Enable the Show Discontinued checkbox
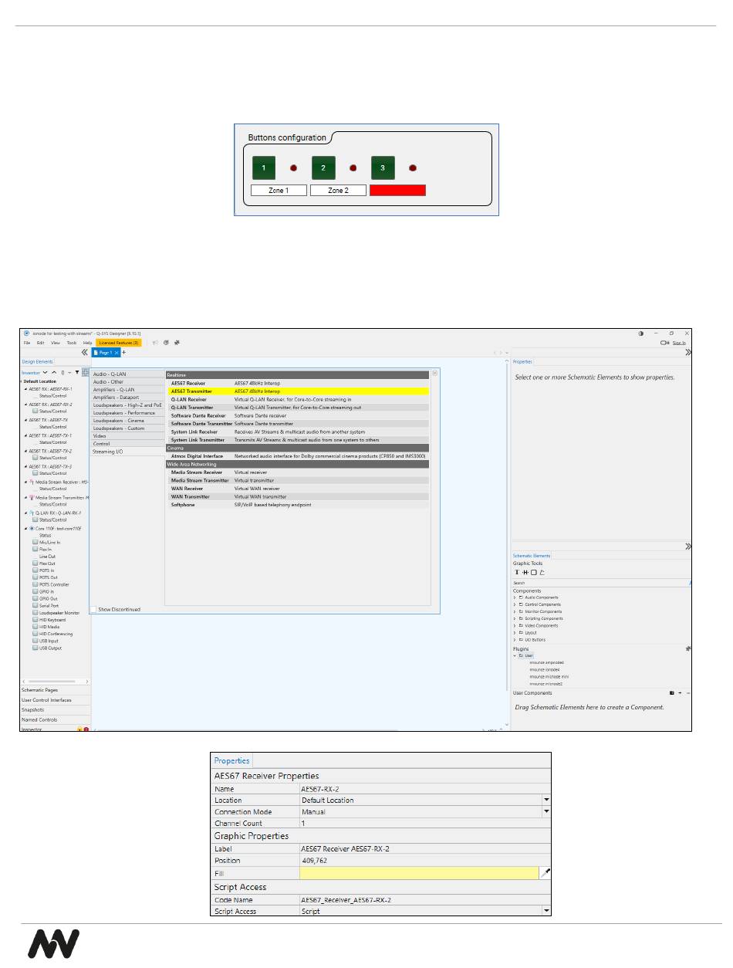The width and height of the screenshot is (733, 968). click(93, 609)
